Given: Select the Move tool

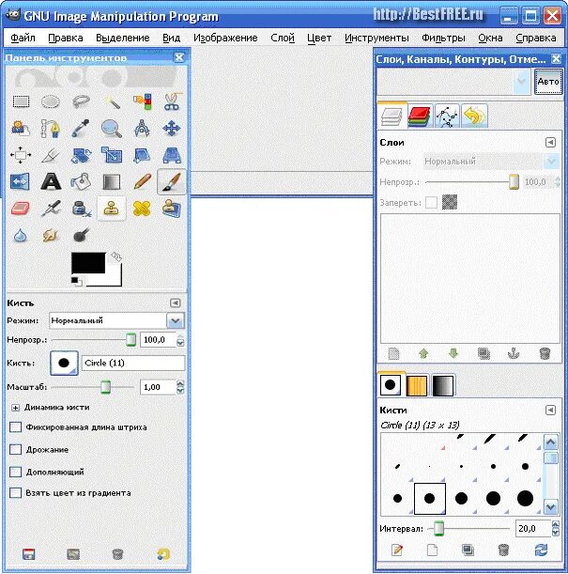Looking at the screenshot, I should [x=172, y=129].
